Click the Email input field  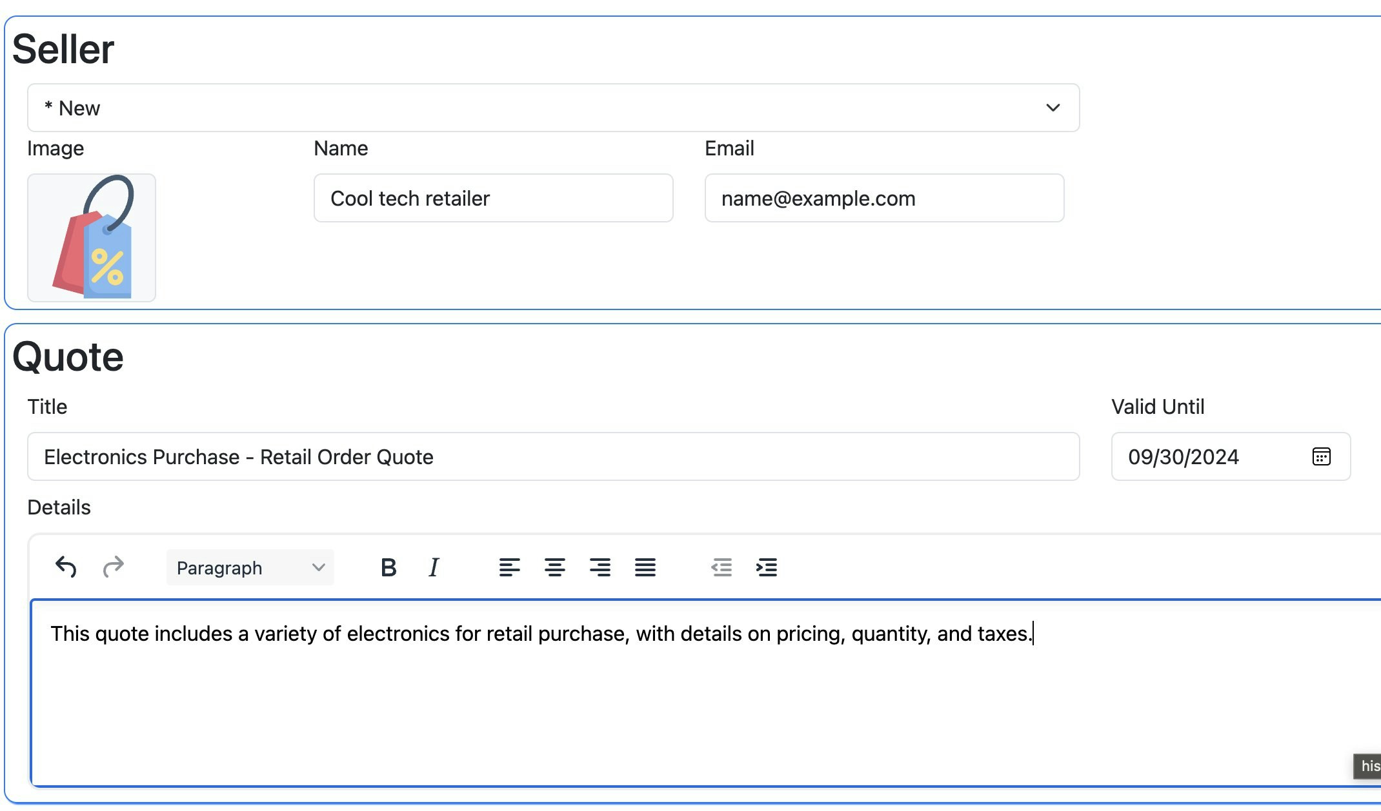tap(883, 198)
